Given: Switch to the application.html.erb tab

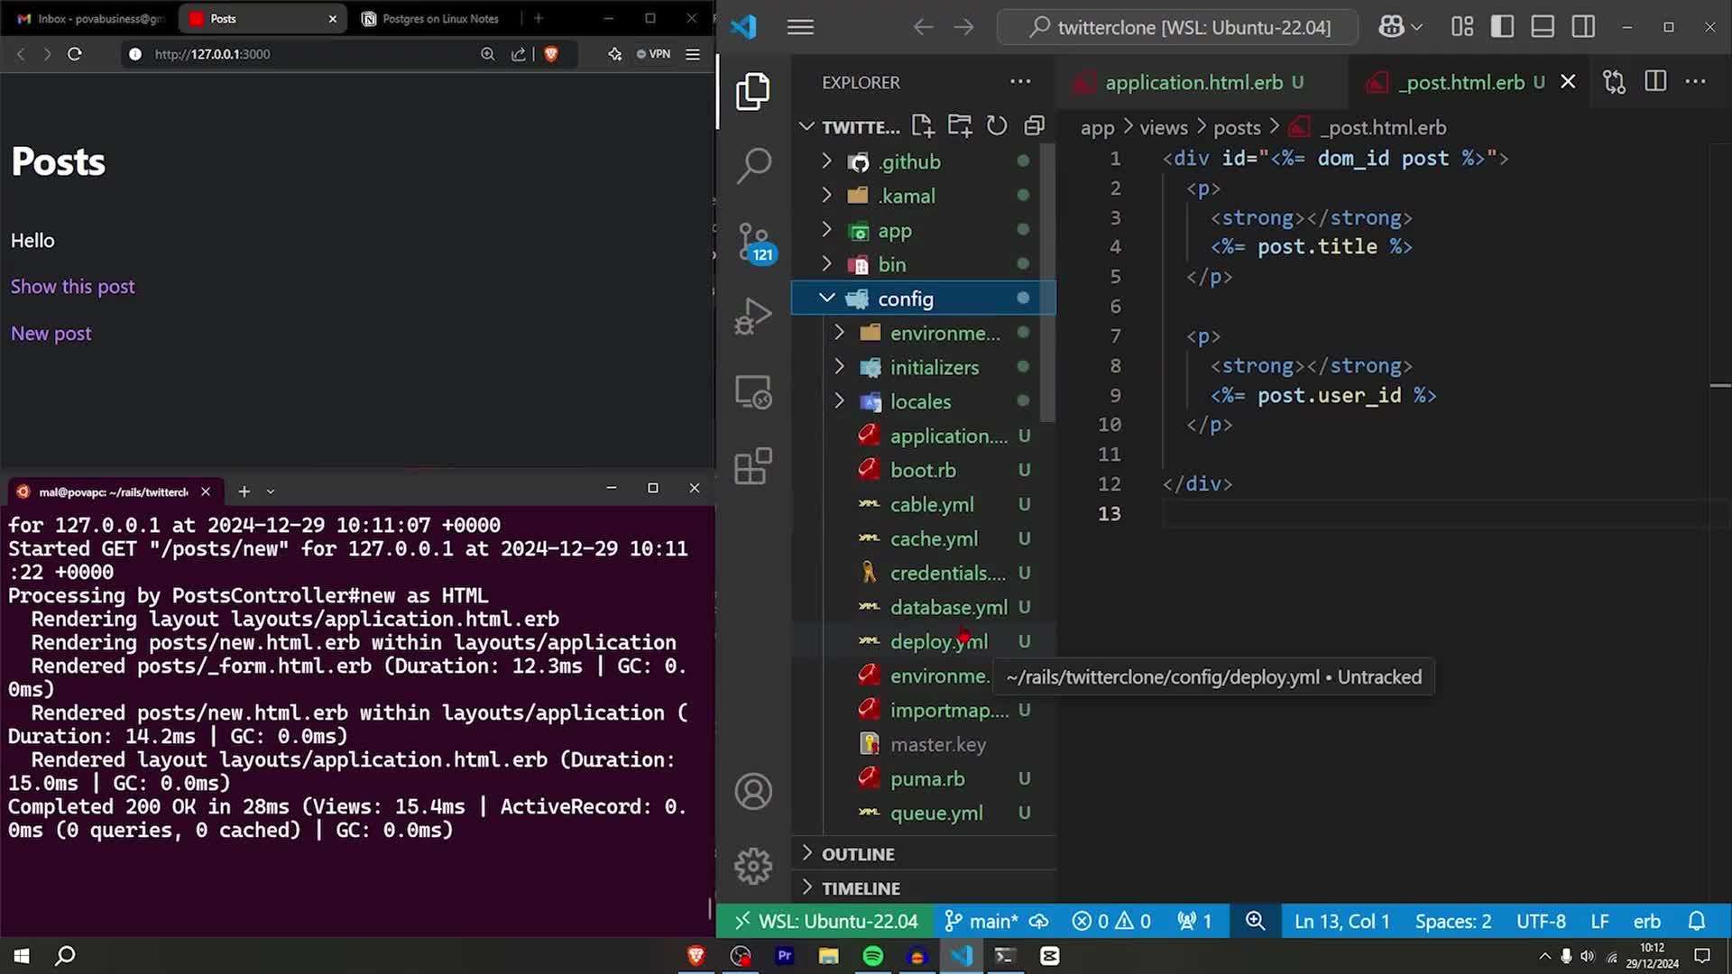Looking at the screenshot, I should coord(1194,82).
